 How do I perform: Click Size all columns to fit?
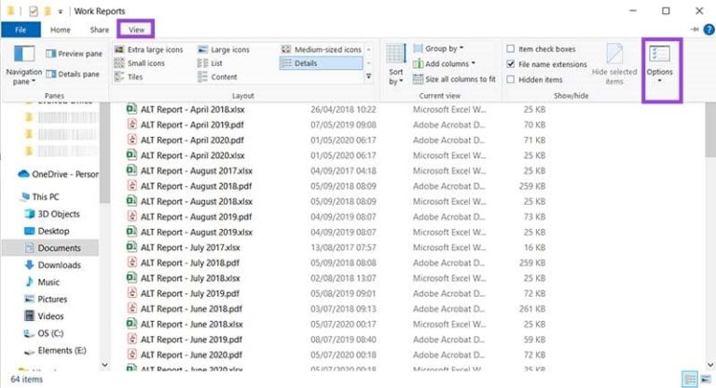point(454,79)
